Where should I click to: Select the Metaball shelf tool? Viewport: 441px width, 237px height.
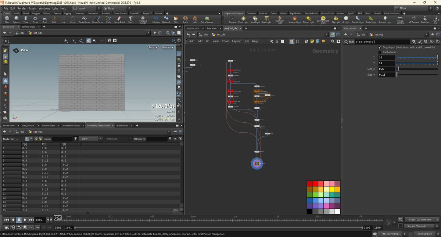click(166, 19)
